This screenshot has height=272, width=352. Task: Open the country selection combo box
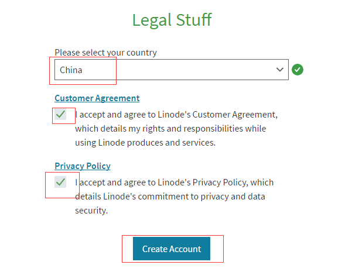click(171, 70)
